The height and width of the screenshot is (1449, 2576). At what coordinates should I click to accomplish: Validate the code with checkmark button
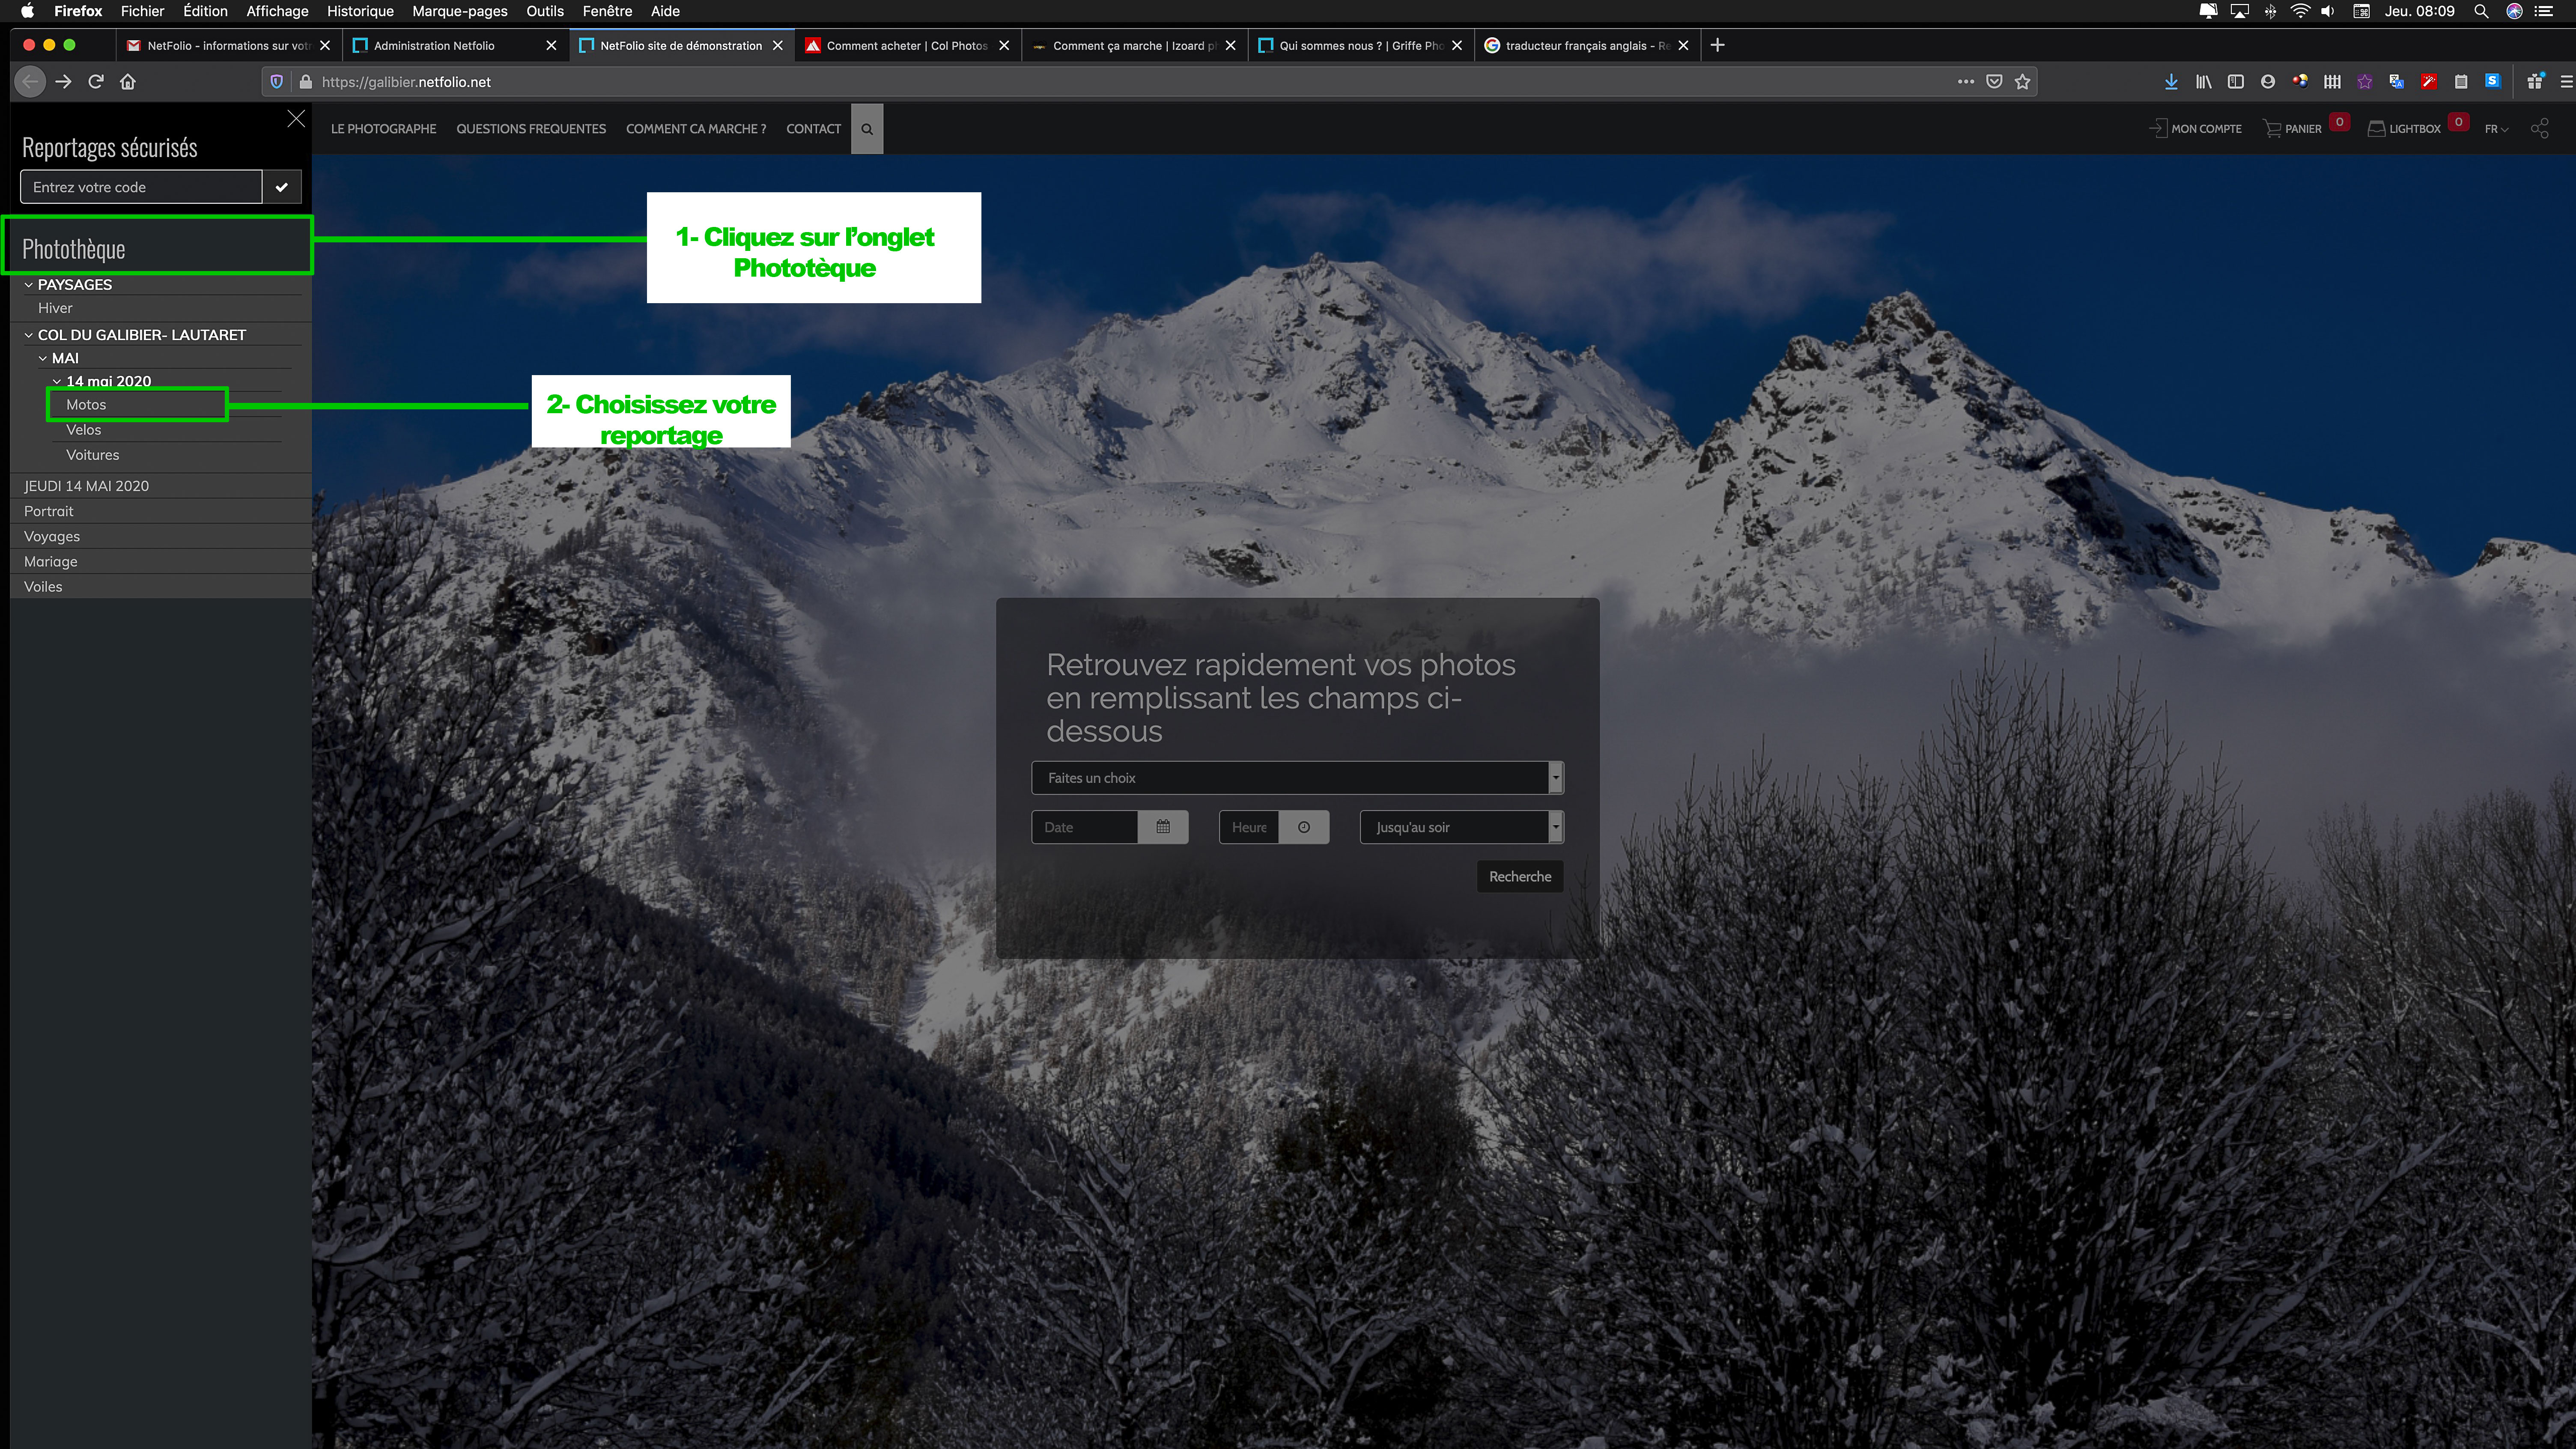(x=282, y=187)
